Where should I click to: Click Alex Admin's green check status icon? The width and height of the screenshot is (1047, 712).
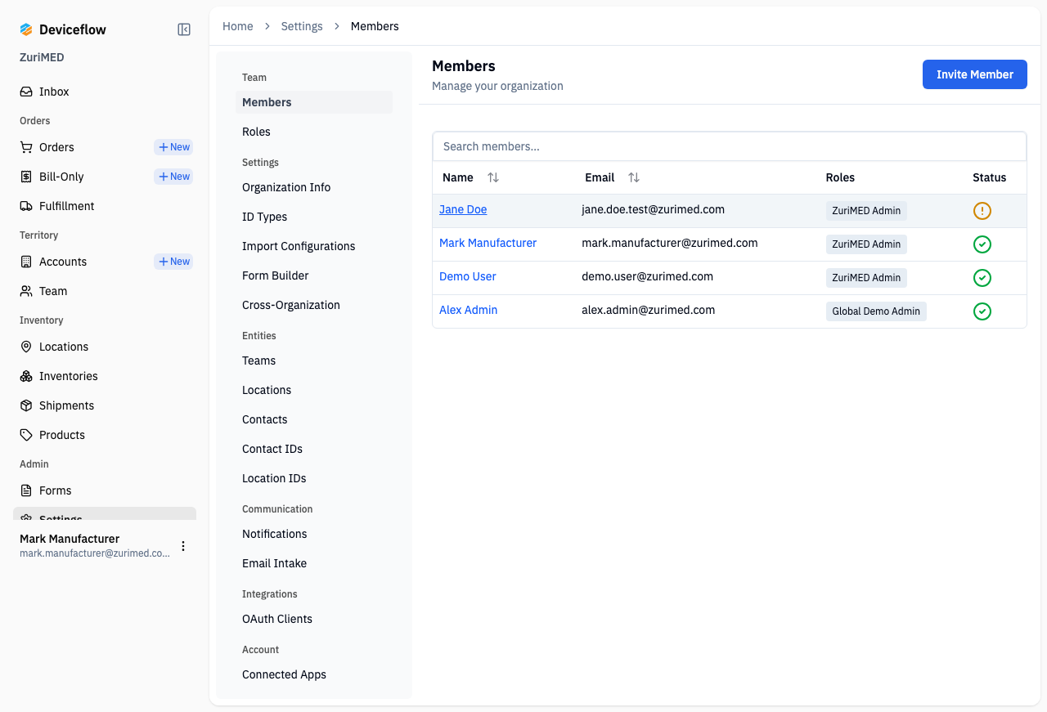coord(982,311)
